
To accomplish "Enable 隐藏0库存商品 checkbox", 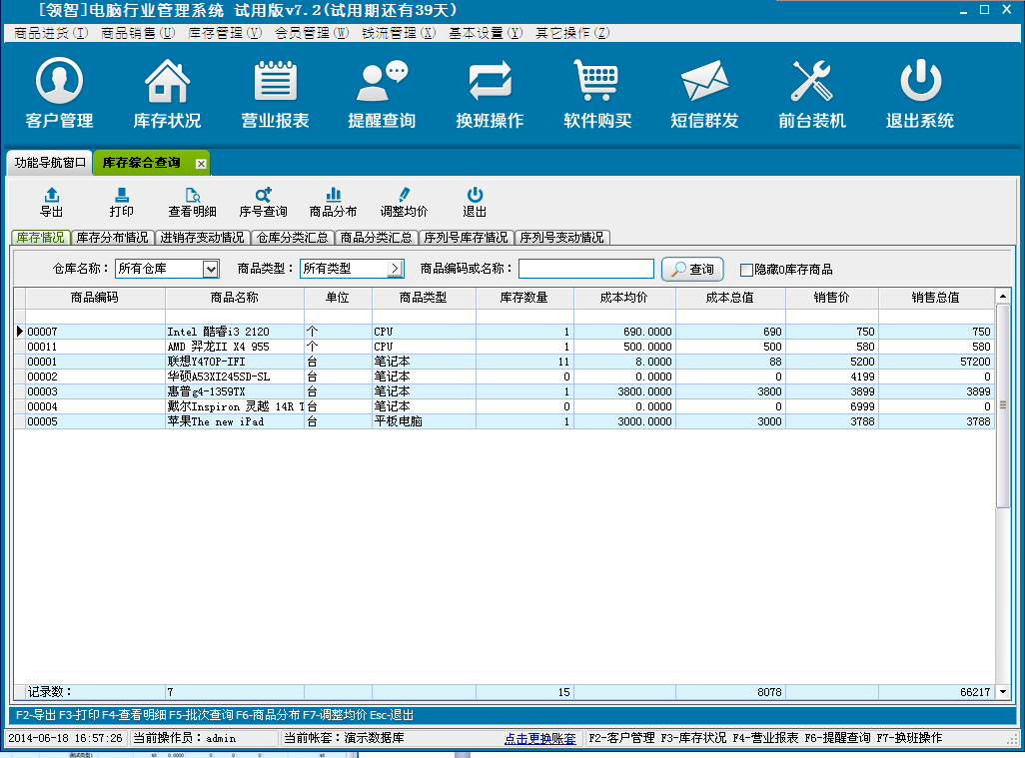I will tap(746, 270).
